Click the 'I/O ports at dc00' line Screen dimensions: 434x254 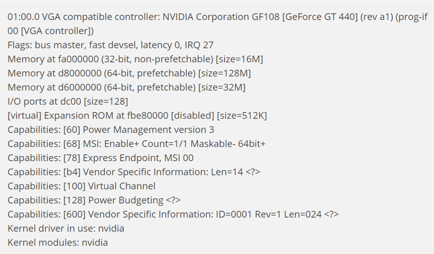(67, 101)
